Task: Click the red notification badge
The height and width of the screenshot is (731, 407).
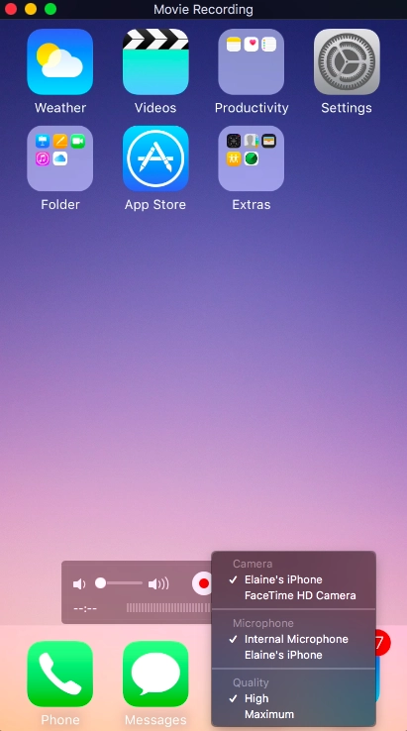Action: coord(382,644)
